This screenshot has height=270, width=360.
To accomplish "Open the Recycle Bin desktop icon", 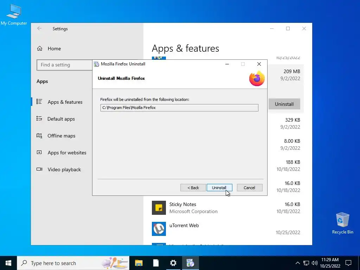I will [342, 223].
